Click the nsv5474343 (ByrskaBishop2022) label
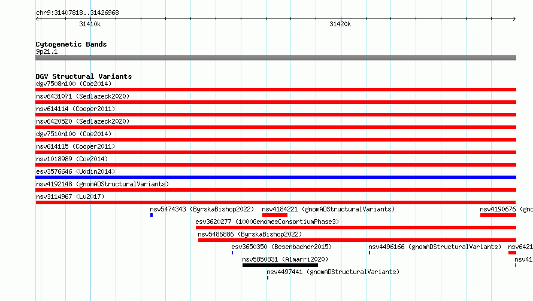The image size is (533, 301). (202, 209)
